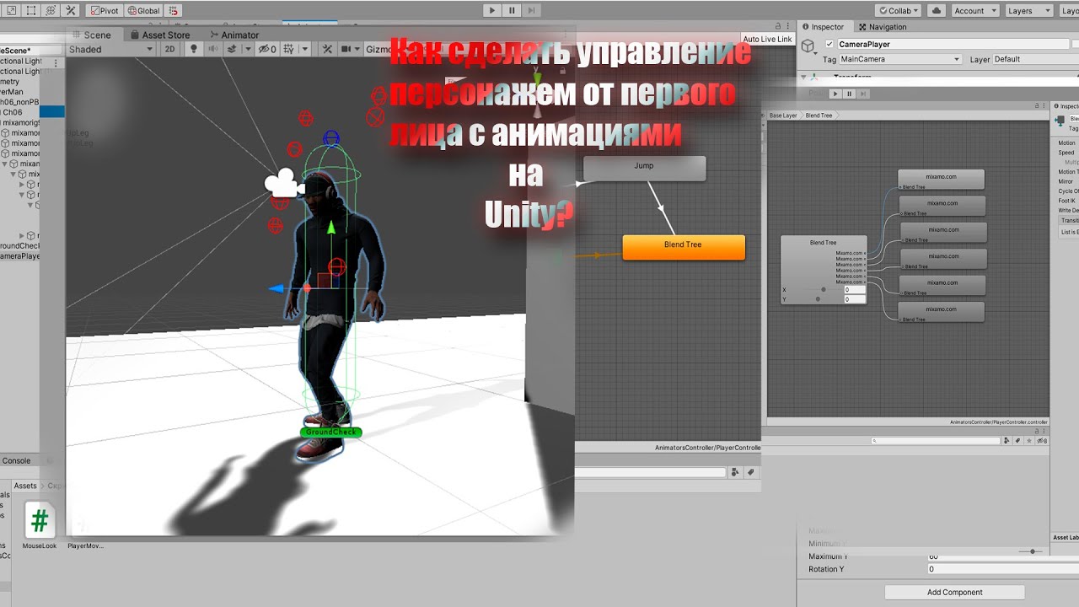
Task: Click the Assets breadcrumb folder
Action: coord(25,486)
